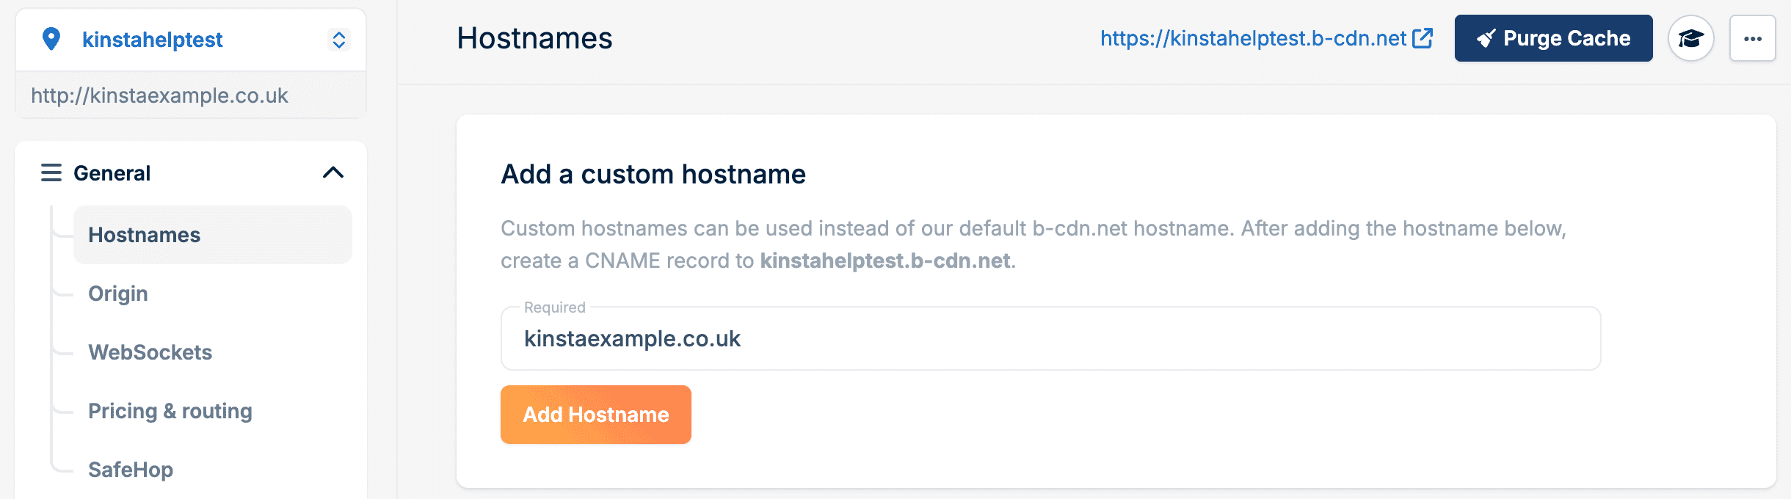Open the kinstahelptest pull zone selector
1791x499 pixels.
coord(152,39)
